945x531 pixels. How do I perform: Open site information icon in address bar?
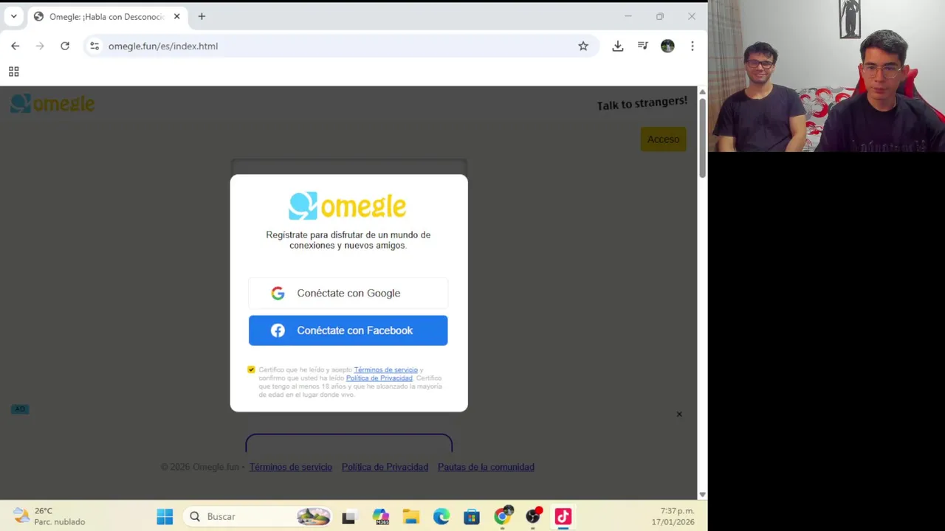tap(94, 46)
